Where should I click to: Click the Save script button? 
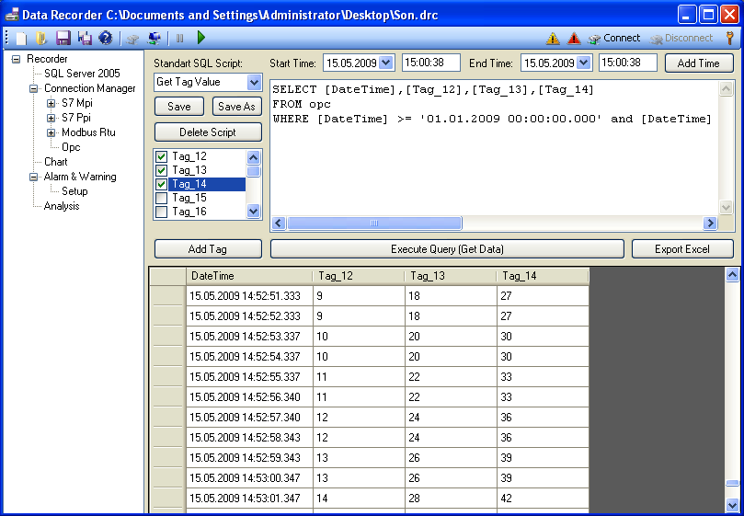(179, 107)
